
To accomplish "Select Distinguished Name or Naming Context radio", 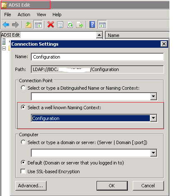I will pos(23,88).
